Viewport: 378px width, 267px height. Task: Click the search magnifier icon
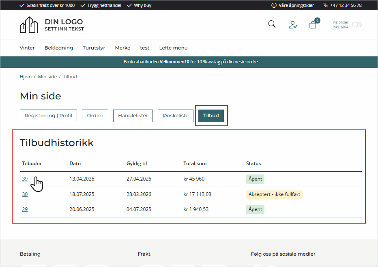[272, 24]
